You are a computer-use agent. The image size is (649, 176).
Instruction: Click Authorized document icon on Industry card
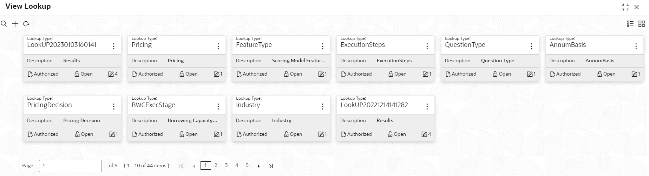click(239, 134)
